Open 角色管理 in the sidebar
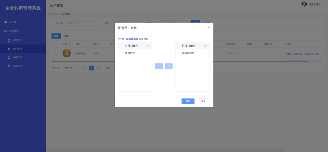Screen dimensions: 328x152 click(x=17, y=57)
